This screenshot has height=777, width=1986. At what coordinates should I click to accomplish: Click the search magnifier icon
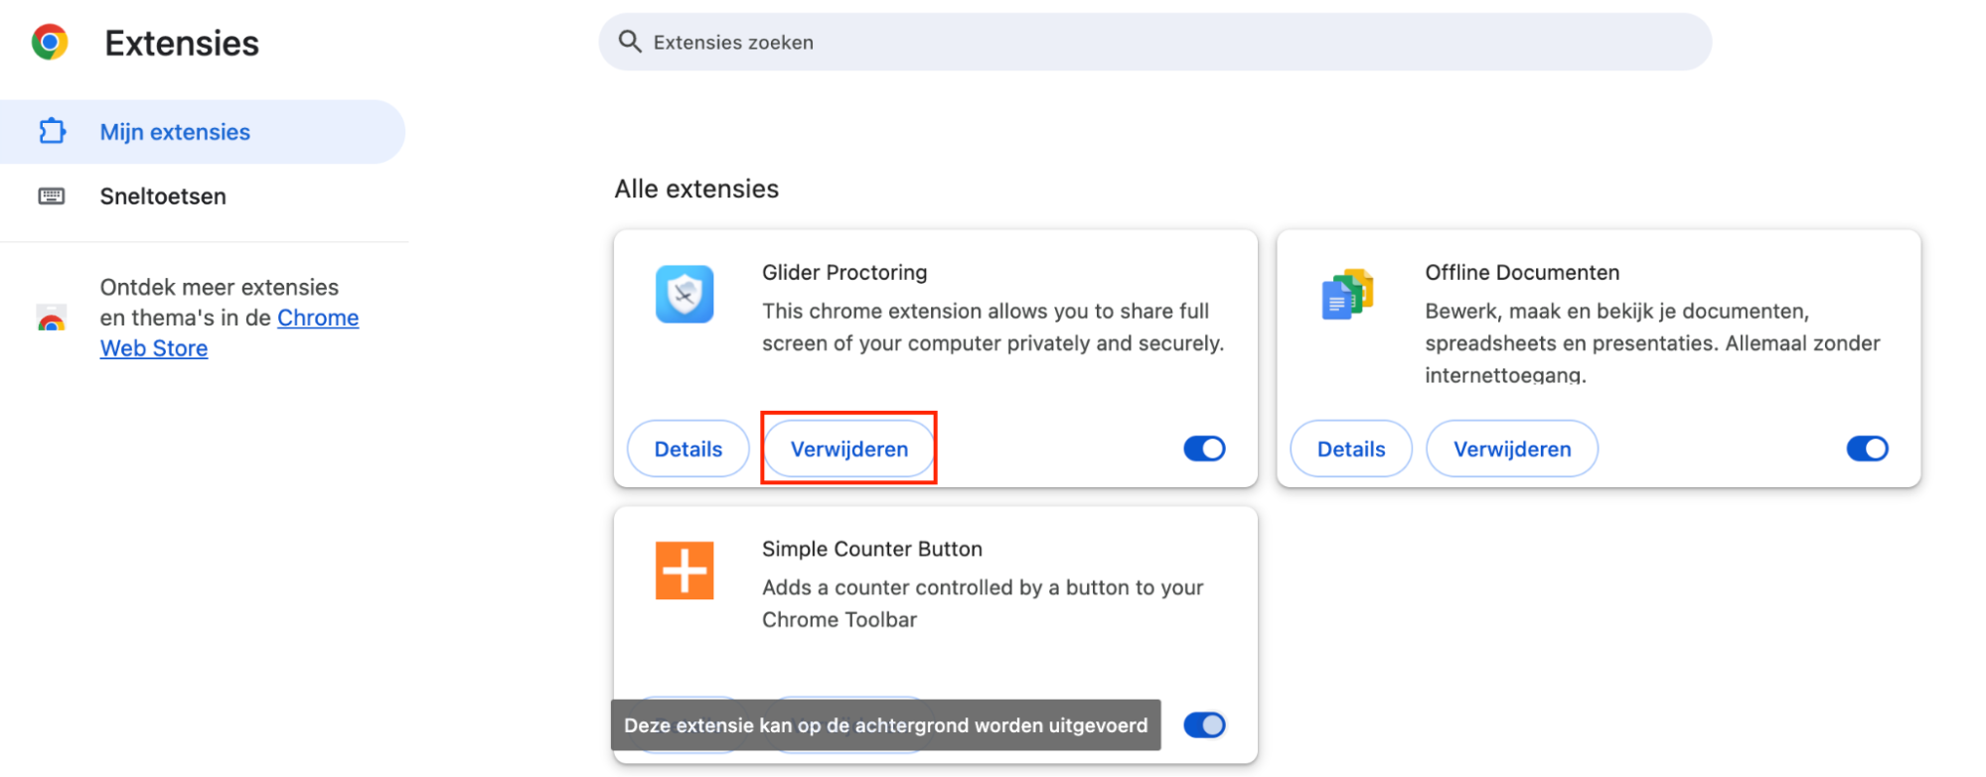(x=630, y=42)
